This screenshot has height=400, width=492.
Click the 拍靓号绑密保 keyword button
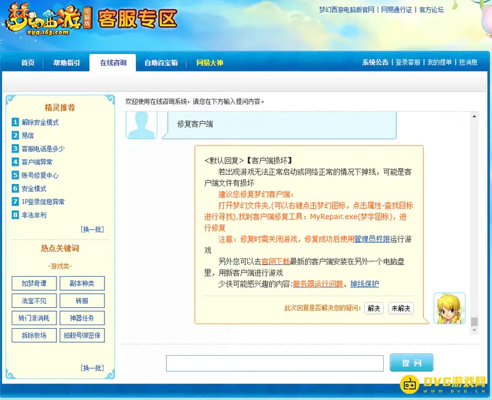click(x=82, y=335)
